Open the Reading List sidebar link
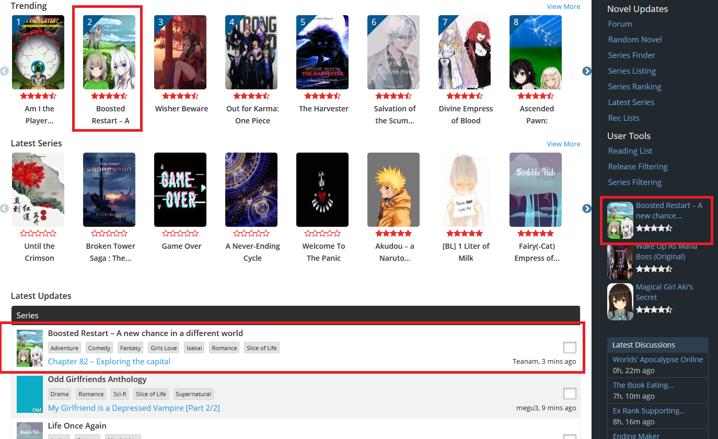 click(x=630, y=151)
